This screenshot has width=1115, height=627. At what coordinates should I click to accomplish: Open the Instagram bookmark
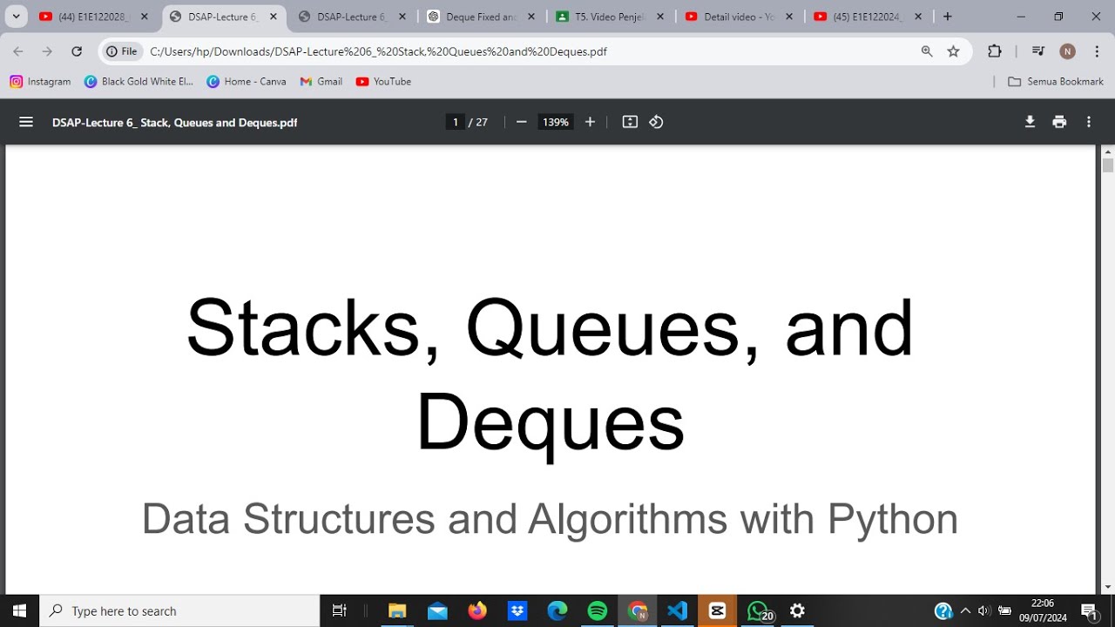pos(40,81)
